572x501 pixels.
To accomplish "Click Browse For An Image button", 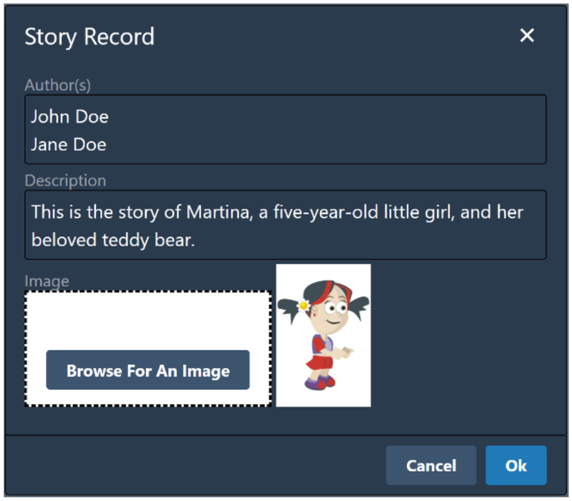I will click(x=148, y=370).
